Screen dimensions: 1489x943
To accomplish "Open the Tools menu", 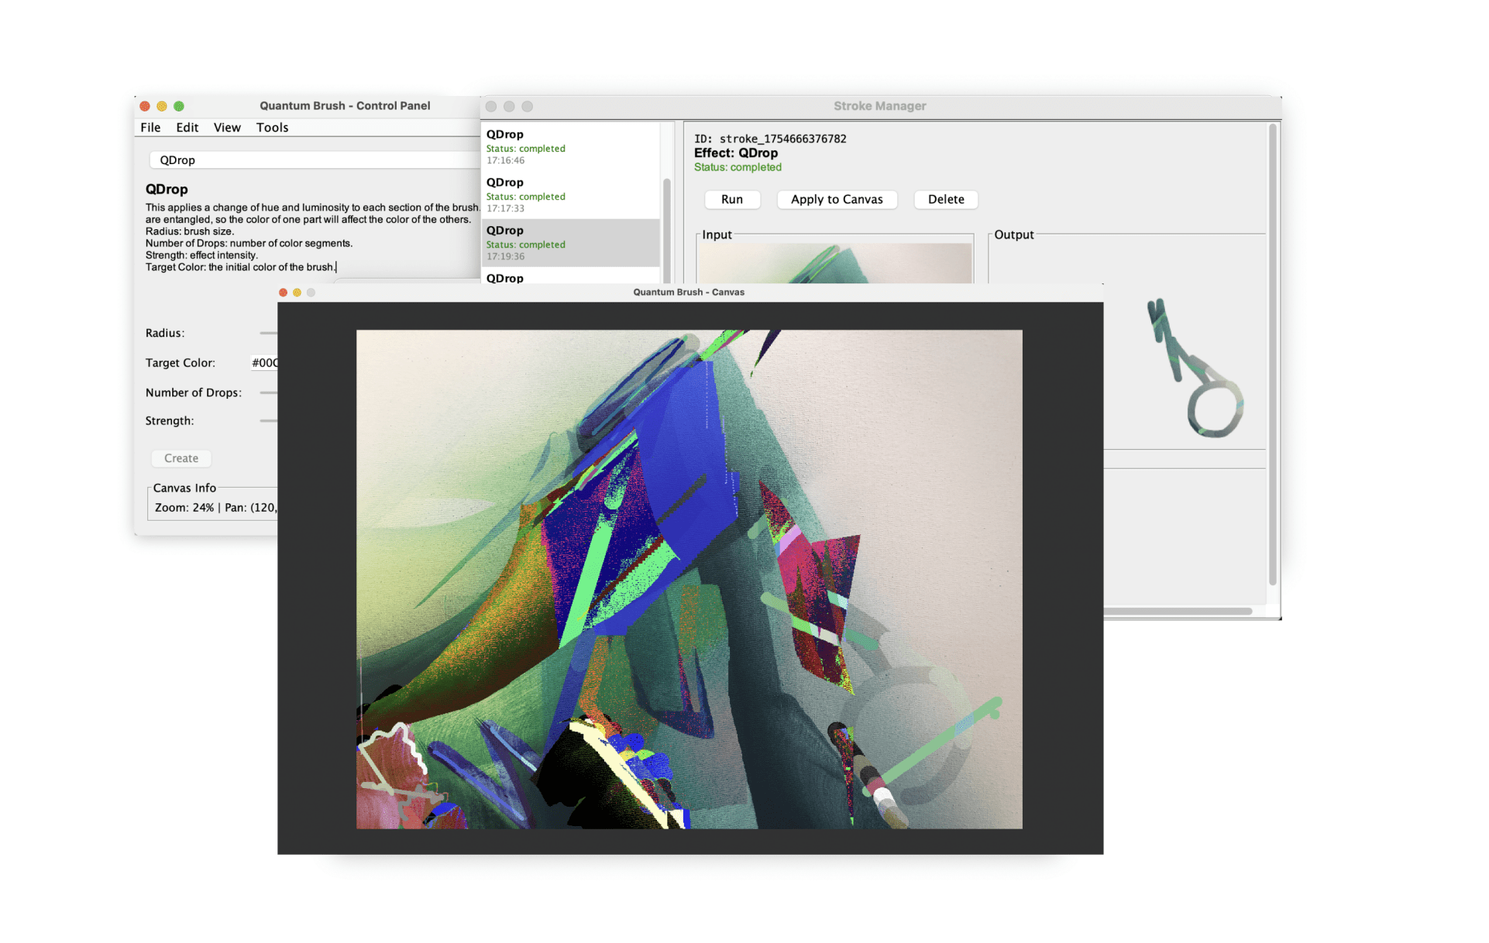I will [272, 128].
